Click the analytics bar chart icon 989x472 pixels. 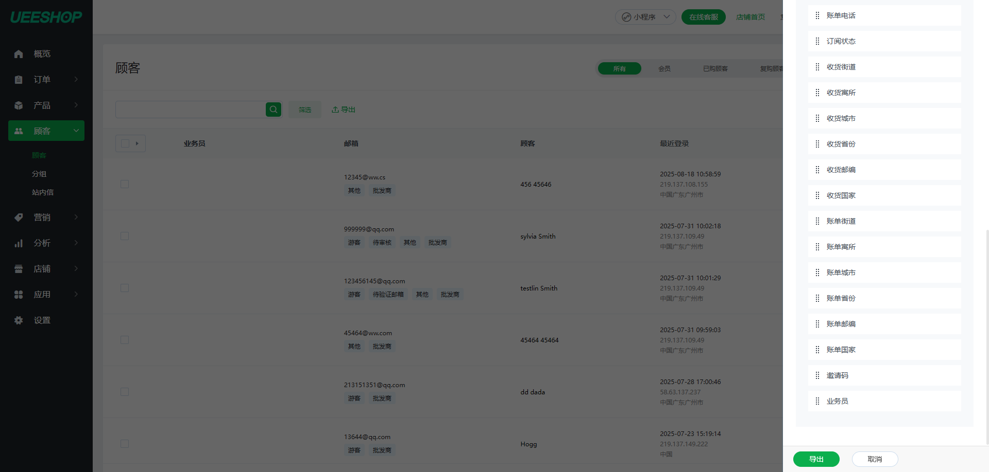(19, 243)
